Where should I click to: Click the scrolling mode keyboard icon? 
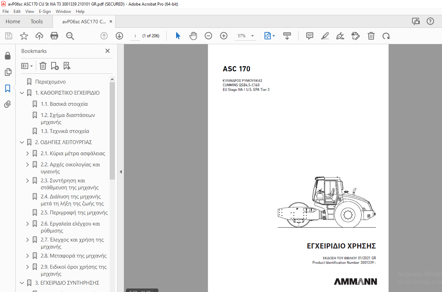point(287,36)
